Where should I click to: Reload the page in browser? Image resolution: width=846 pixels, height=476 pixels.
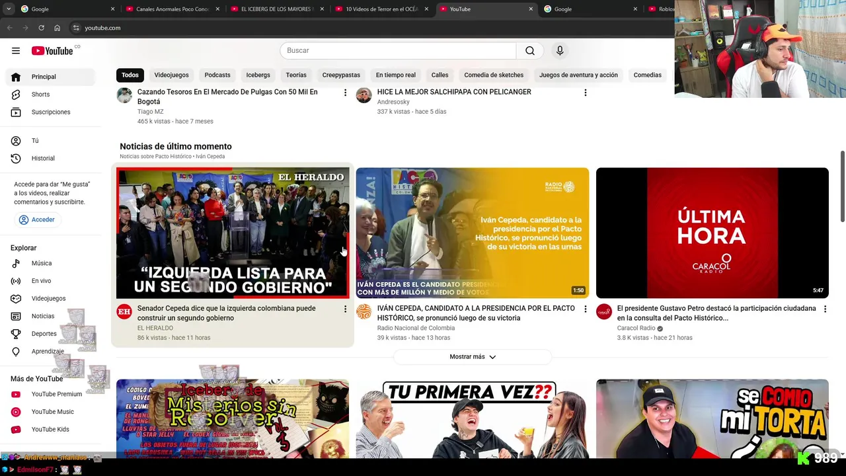[x=41, y=28]
